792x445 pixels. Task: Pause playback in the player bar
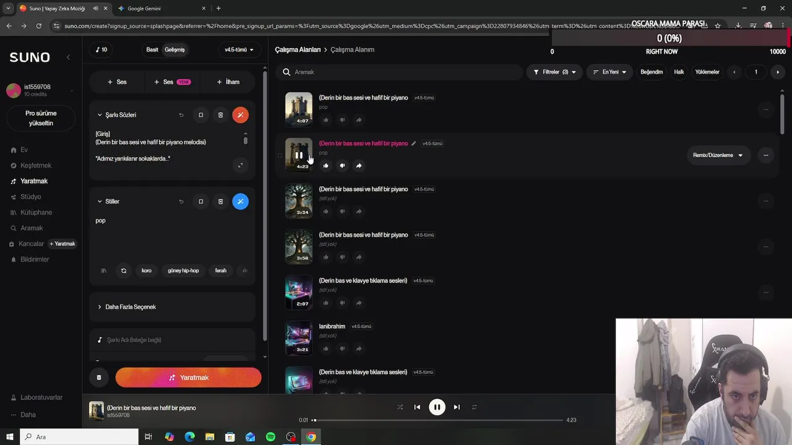point(437,407)
